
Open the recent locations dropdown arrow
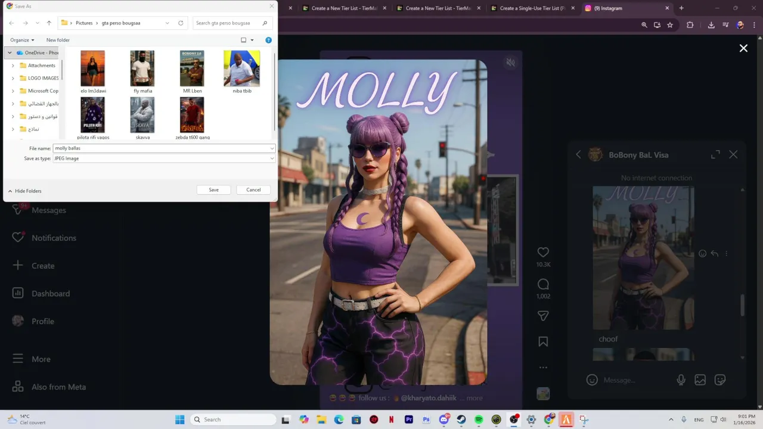(x=38, y=23)
